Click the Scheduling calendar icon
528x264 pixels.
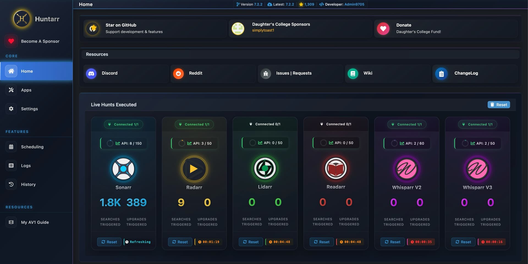[x=11, y=147]
